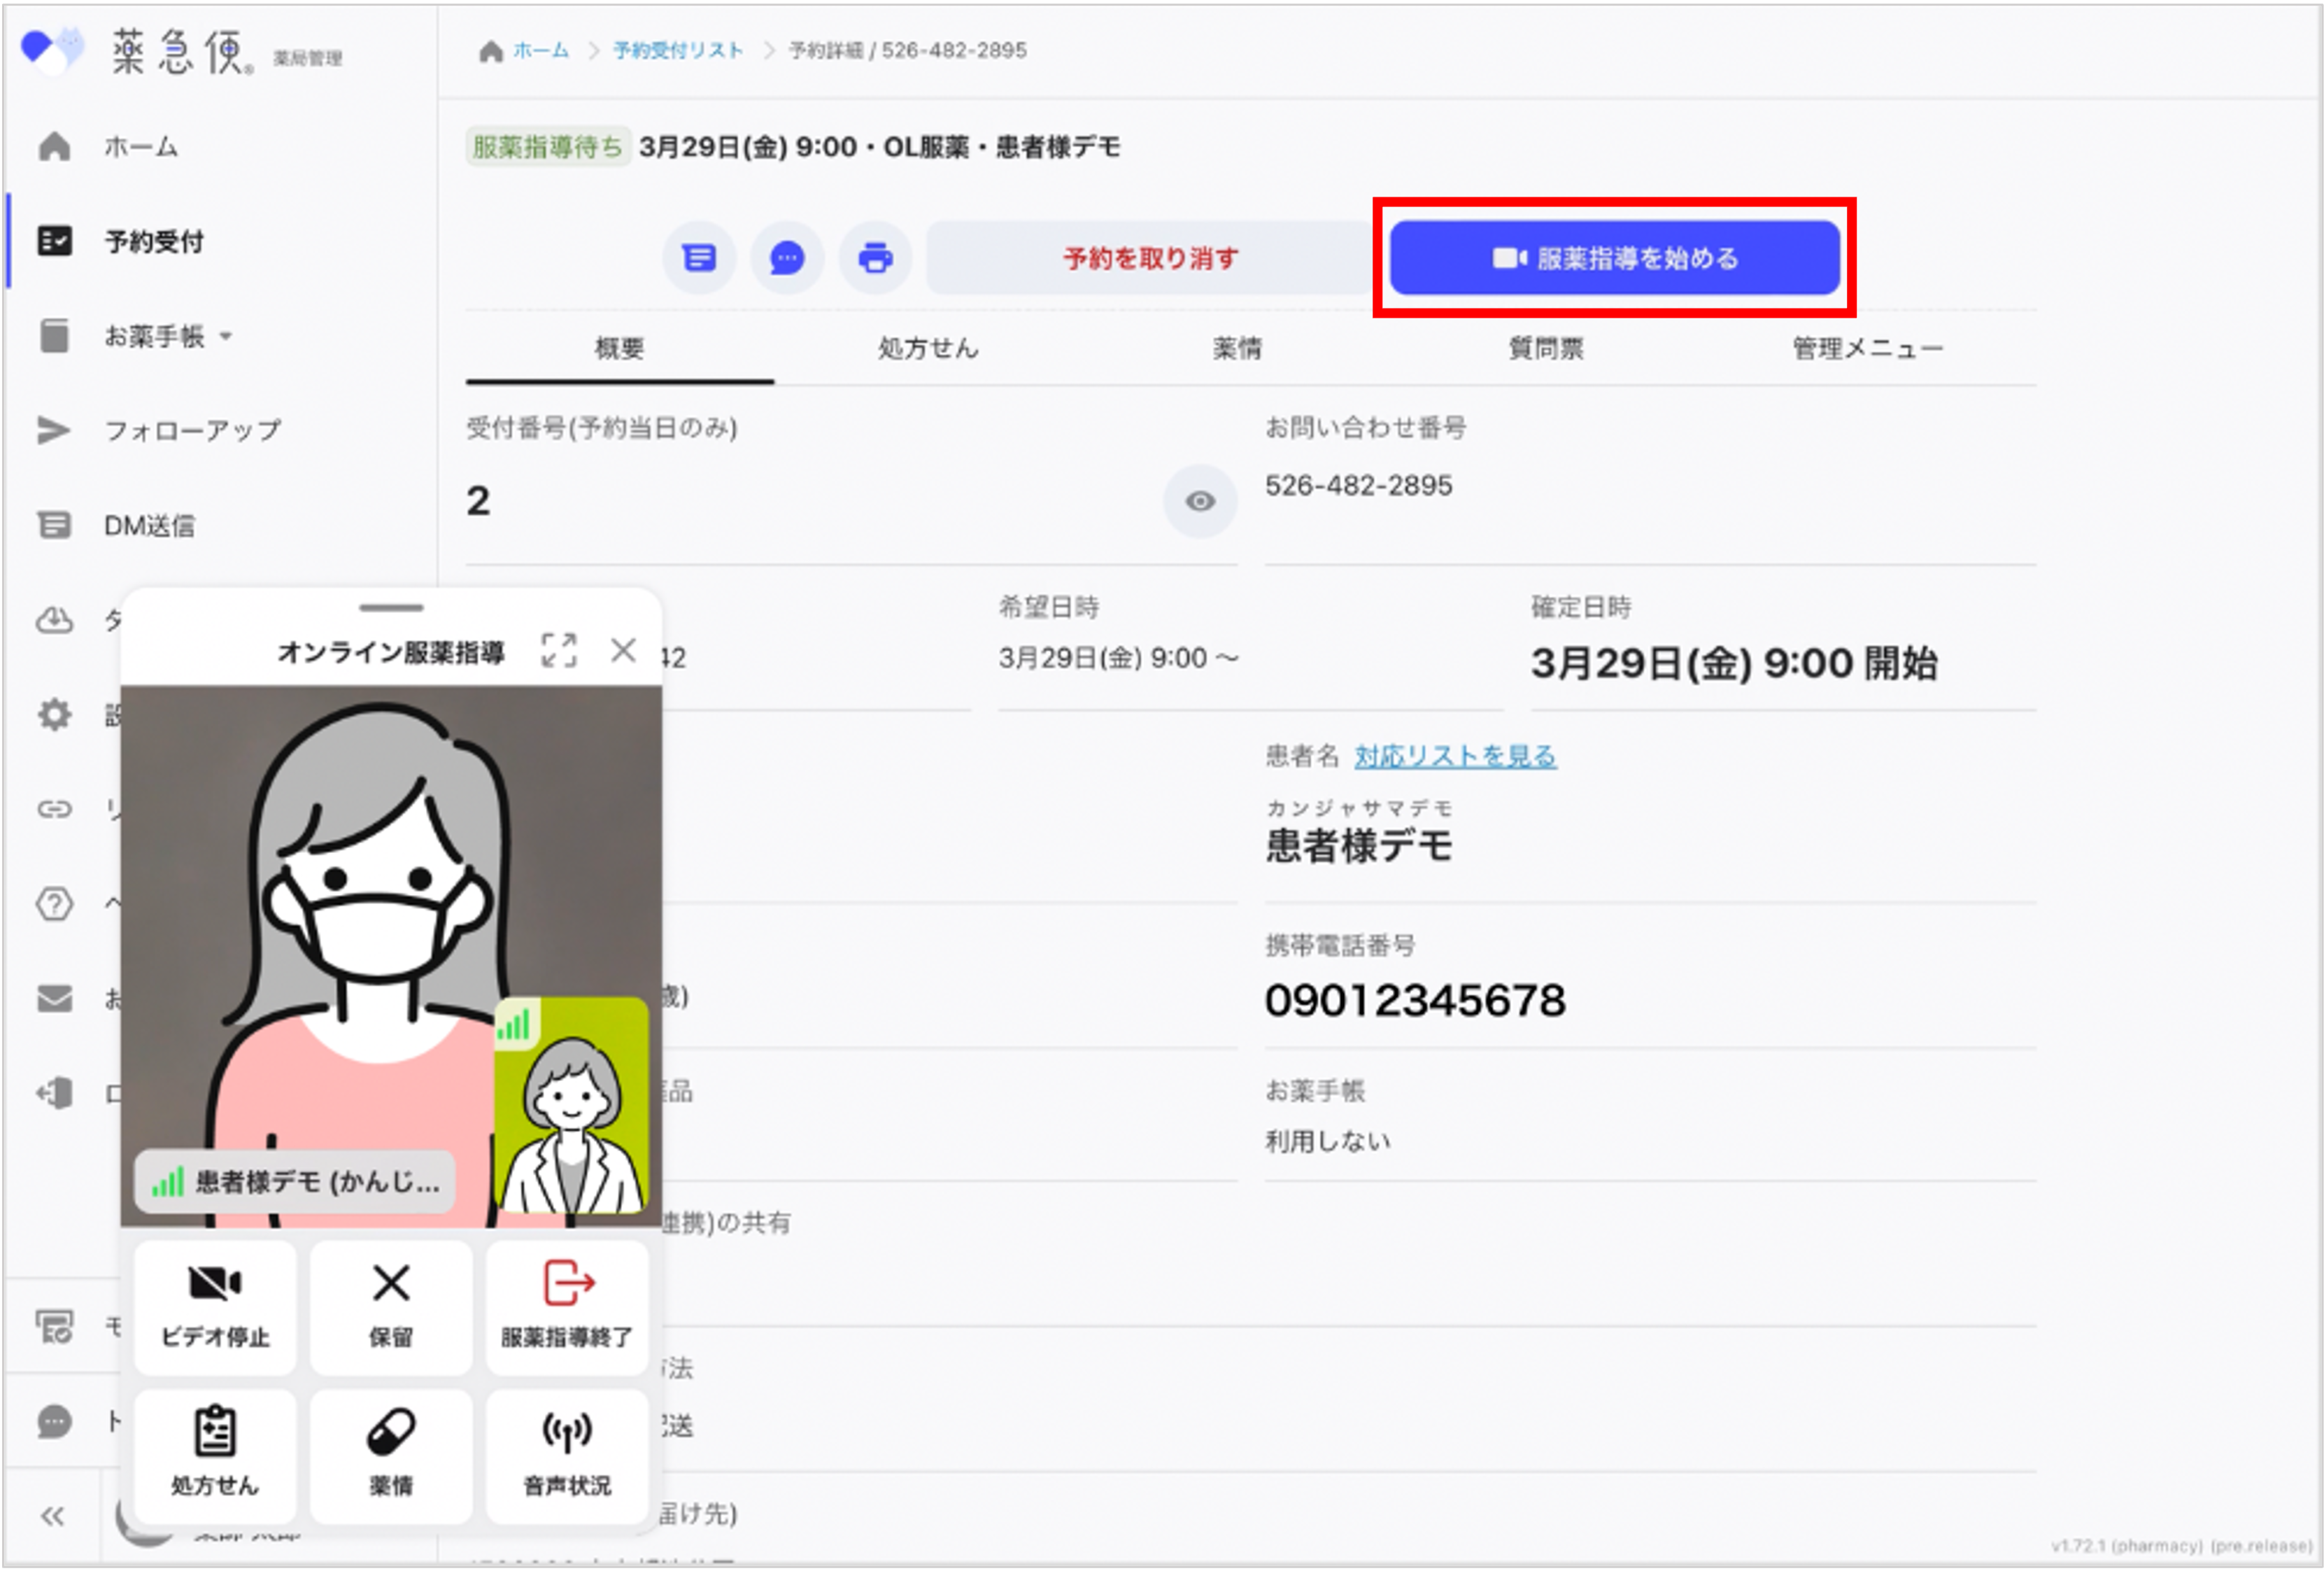Put the call on hold with 保留
The height and width of the screenshot is (1571, 2324).
(390, 1309)
